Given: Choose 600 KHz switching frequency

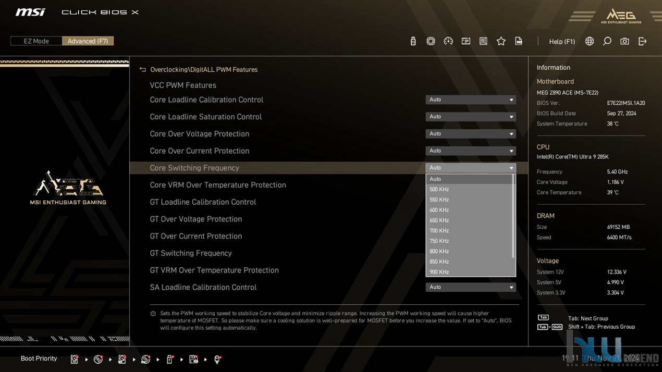Looking at the screenshot, I should tap(469, 210).
